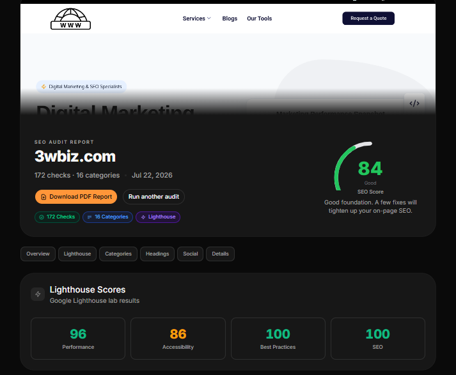Viewport: 456px width, 375px height.
Task: Click the list icon in 16 Categories badge
Action: (90, 217)
